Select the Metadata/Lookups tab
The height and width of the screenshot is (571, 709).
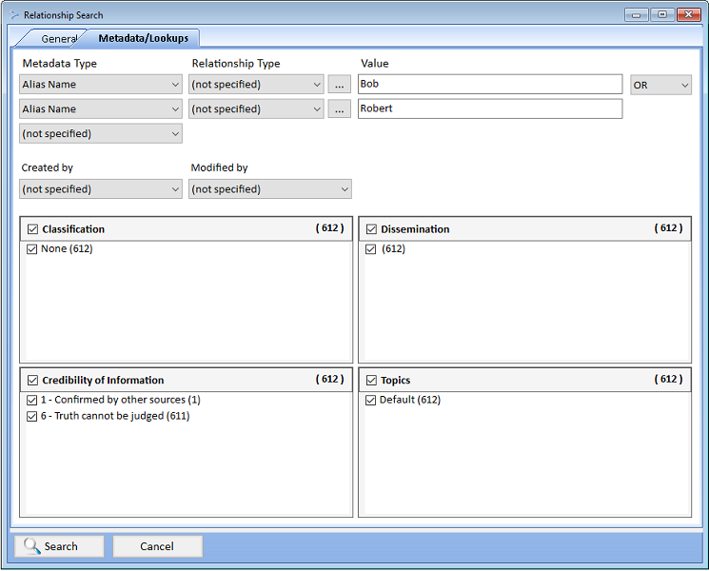143,38
